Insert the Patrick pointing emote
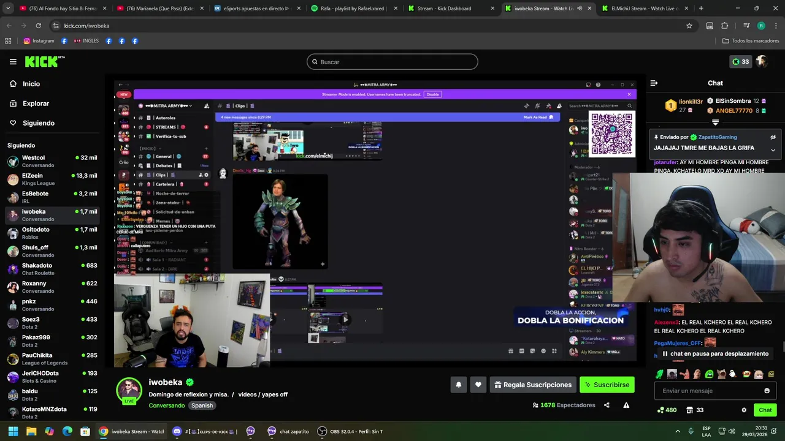 pyautogui.click(x=684, y=374)
